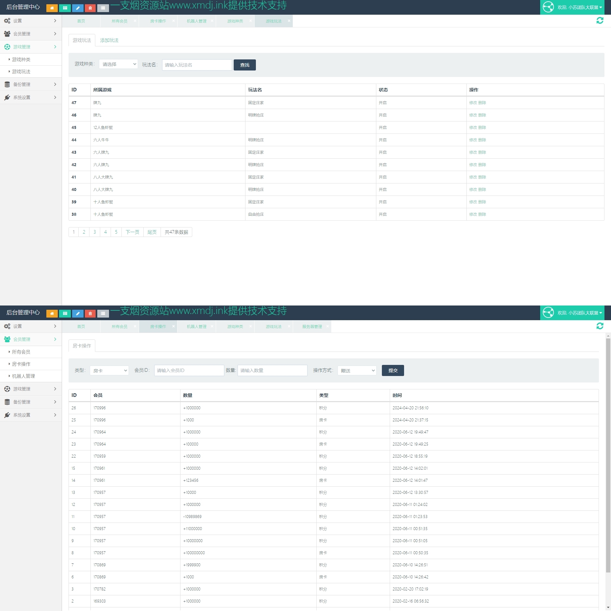Viewport: 611px width, 611px height.
Task: Close the 服务器管理 tab
Action: pos(327,326)
